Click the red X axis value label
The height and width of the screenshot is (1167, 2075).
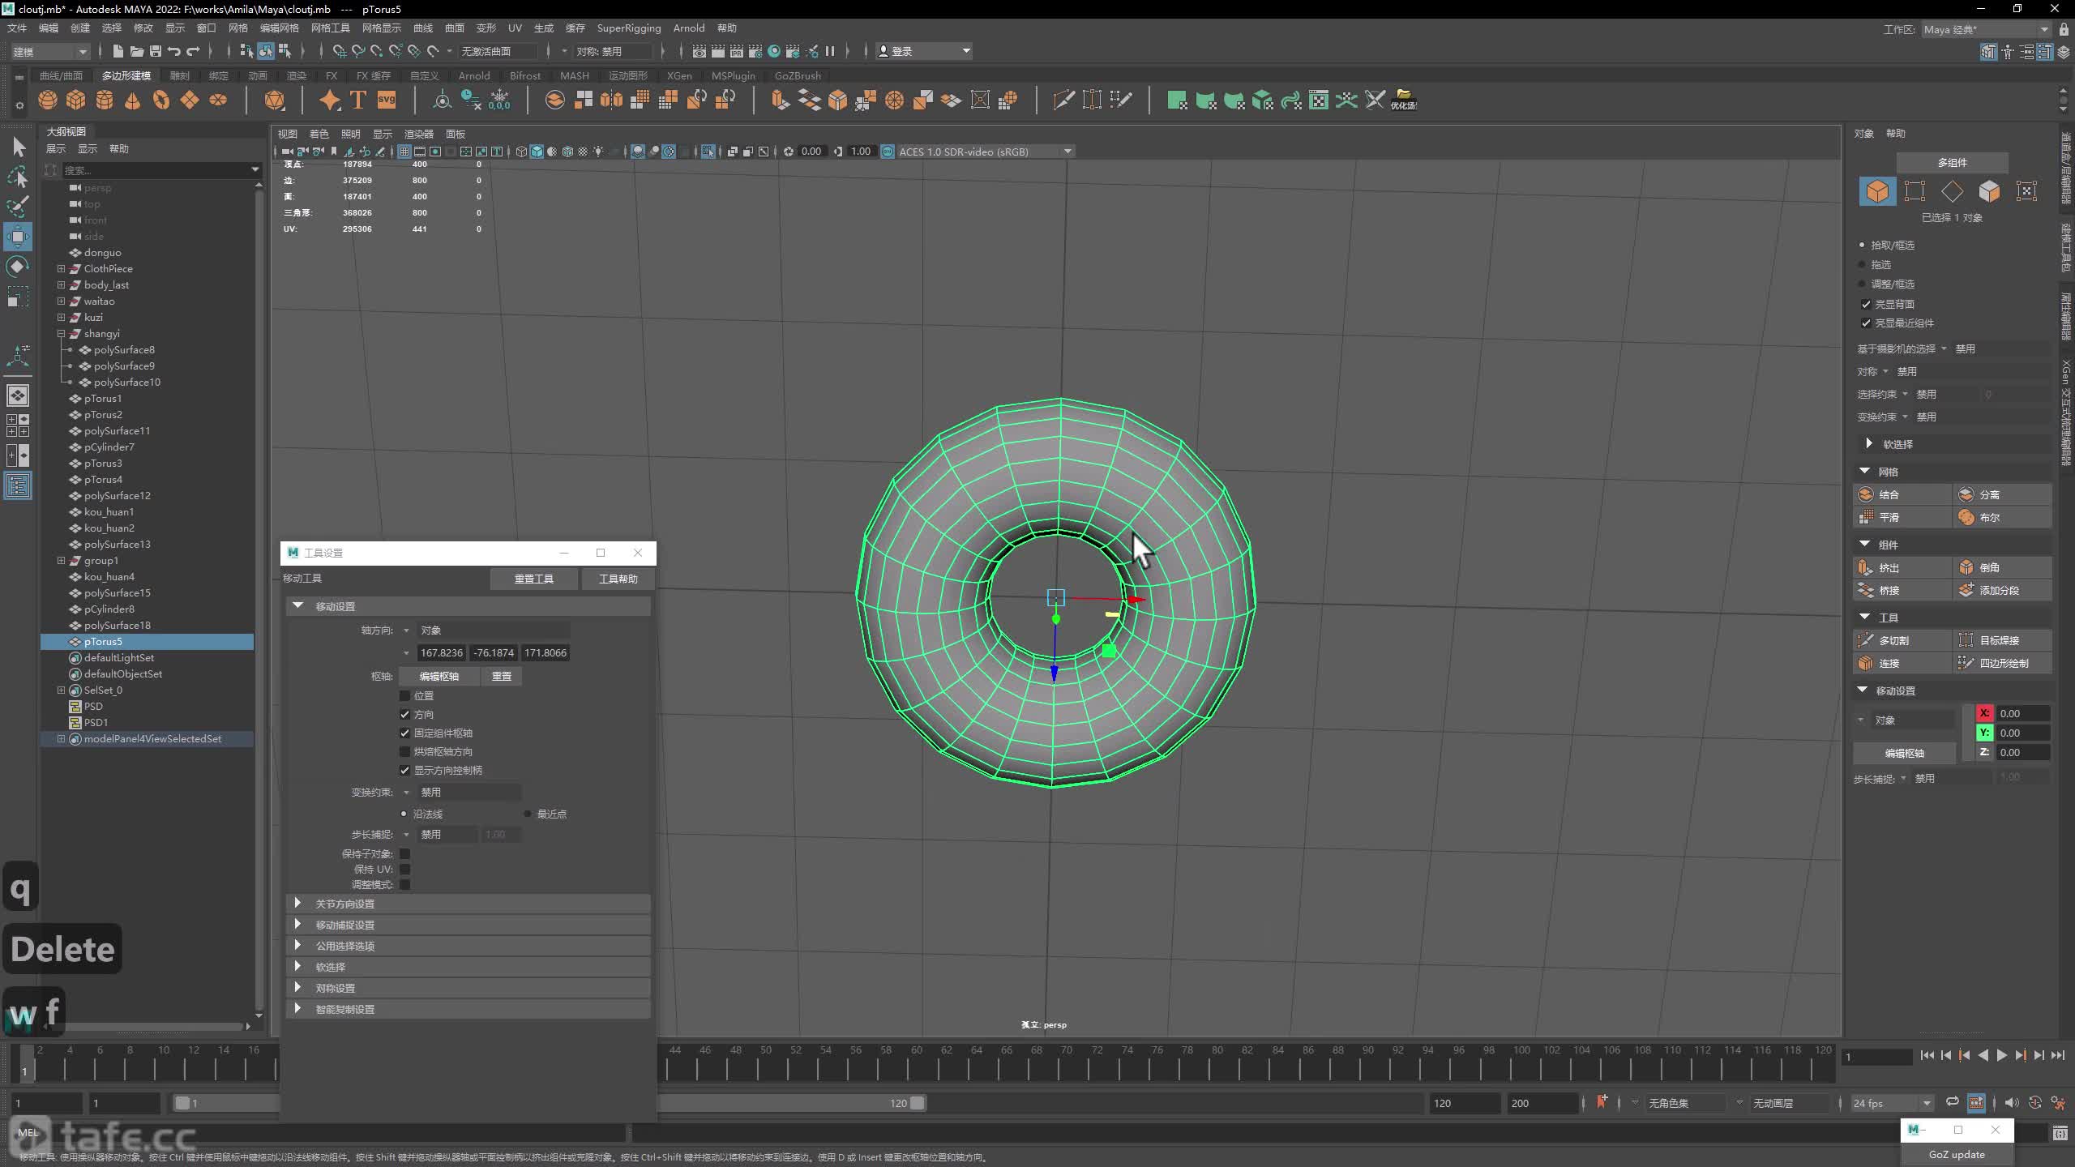tap(1984, 713)
